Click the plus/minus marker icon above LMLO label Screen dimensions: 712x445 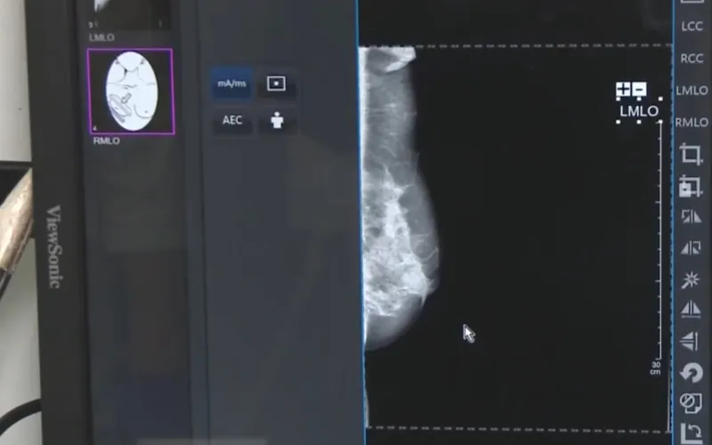631,91
